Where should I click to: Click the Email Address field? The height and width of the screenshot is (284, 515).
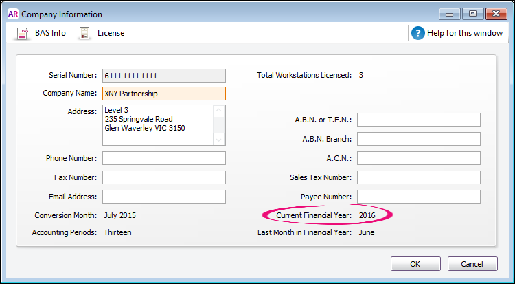[x=163, y=197]
